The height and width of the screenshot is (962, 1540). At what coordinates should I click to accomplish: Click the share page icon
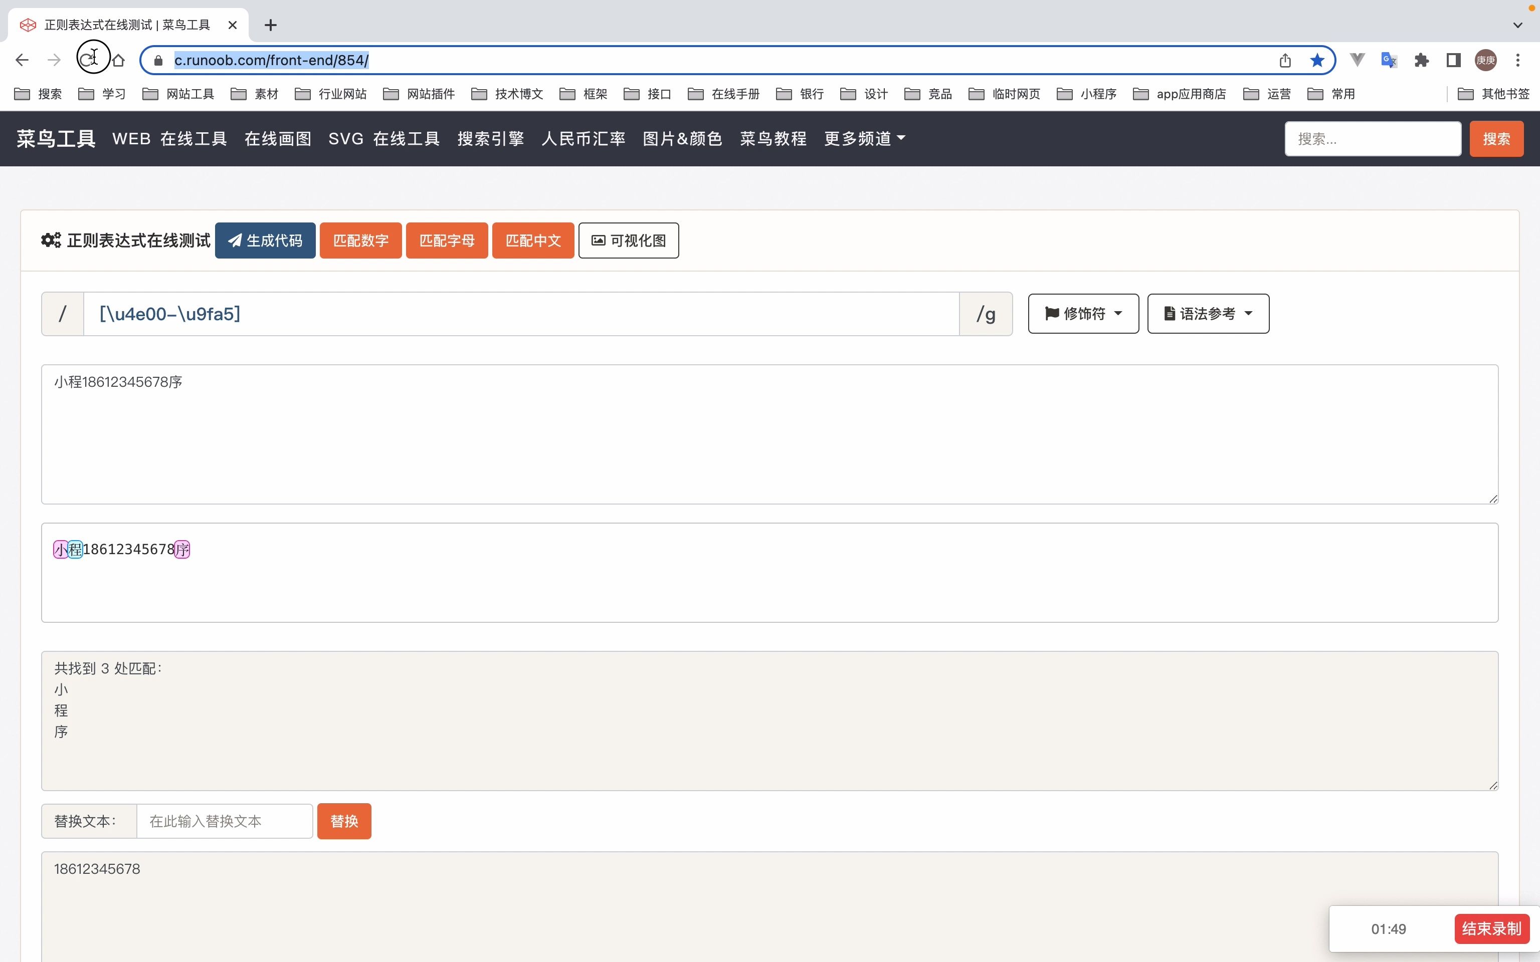pos(1285,61)
